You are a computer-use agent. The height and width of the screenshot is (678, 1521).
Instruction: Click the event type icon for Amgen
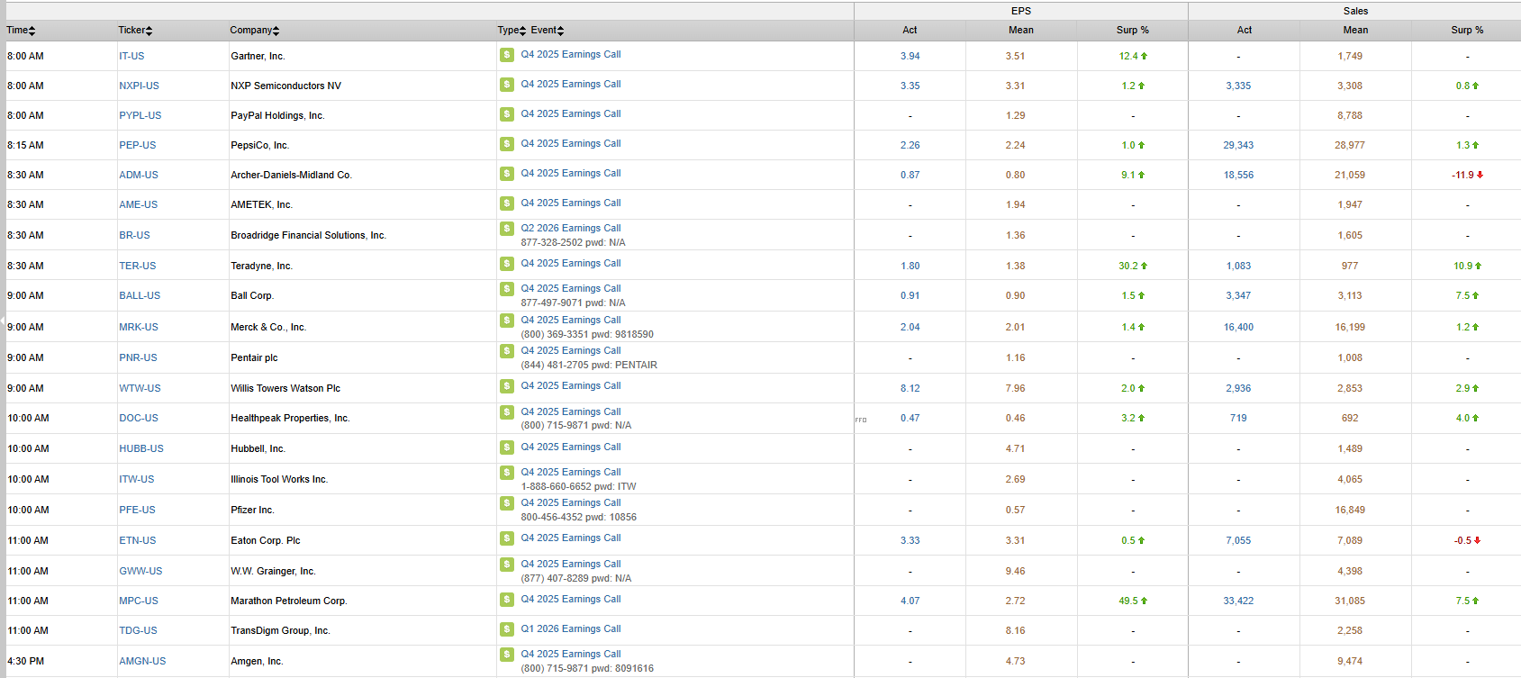tap(507, 655)
